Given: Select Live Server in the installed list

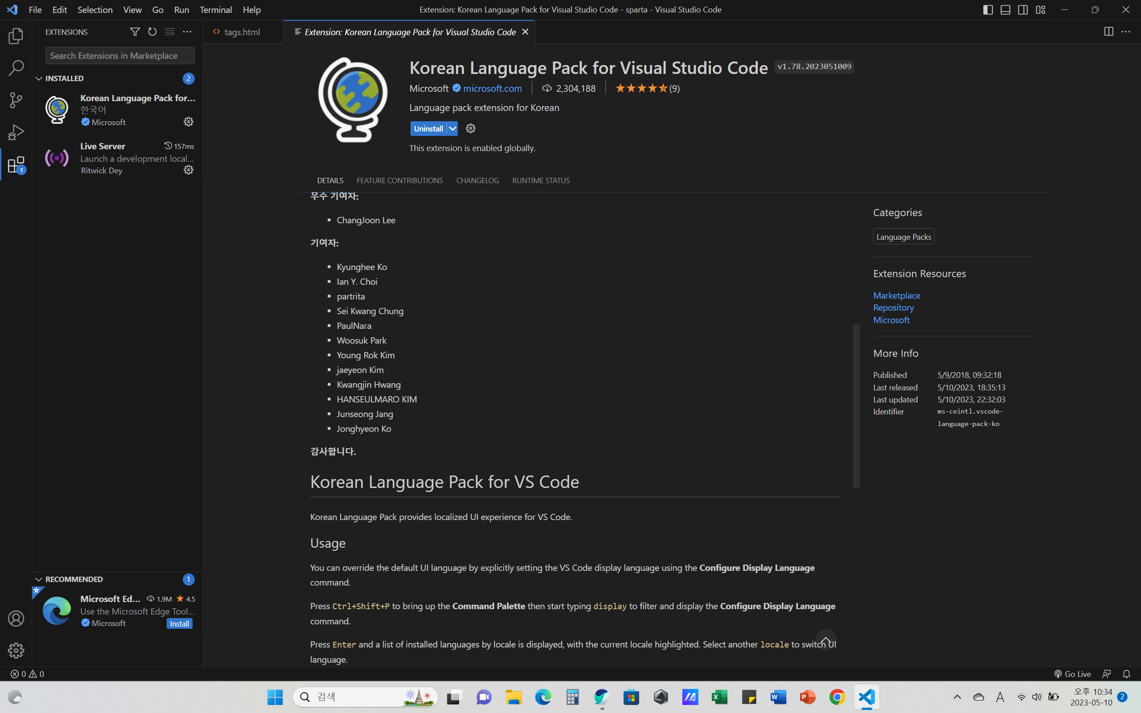Looking at the screenshot, I should (x=117, y=158).
